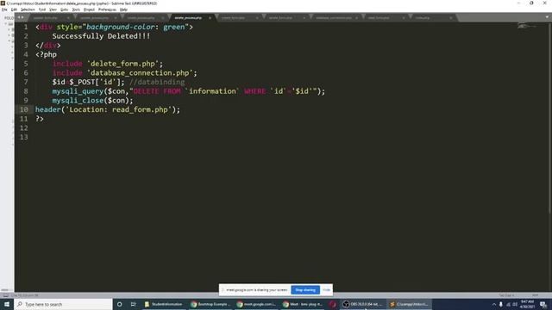Image resolution: width=552 pixels, height=310 pixels.
Task: Click line number 13 in gutter
Action: [23, 137]
